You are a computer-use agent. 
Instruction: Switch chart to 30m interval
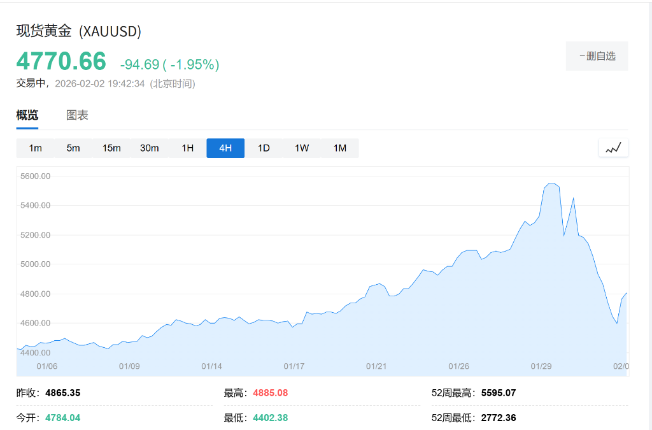pyautogui.click(x=150, y=148)
